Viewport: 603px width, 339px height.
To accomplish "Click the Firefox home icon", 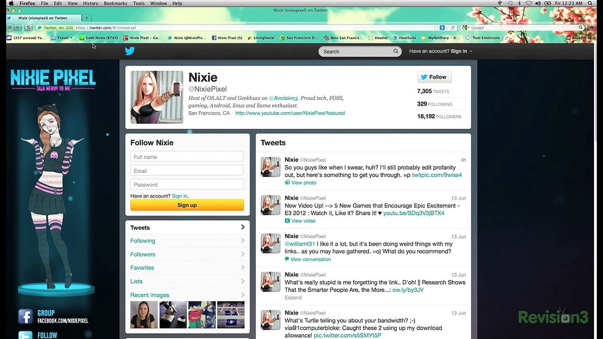I will (592, 28).
